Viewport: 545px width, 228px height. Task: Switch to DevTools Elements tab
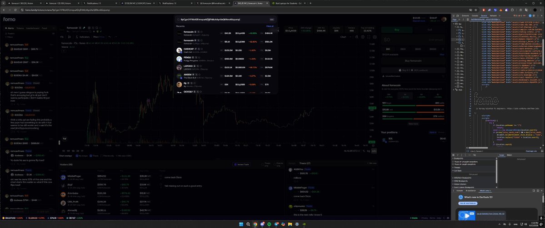(x=465, y=15)
